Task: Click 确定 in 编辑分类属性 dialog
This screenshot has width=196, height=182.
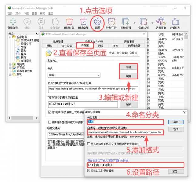Action: [x=176, y=122]
